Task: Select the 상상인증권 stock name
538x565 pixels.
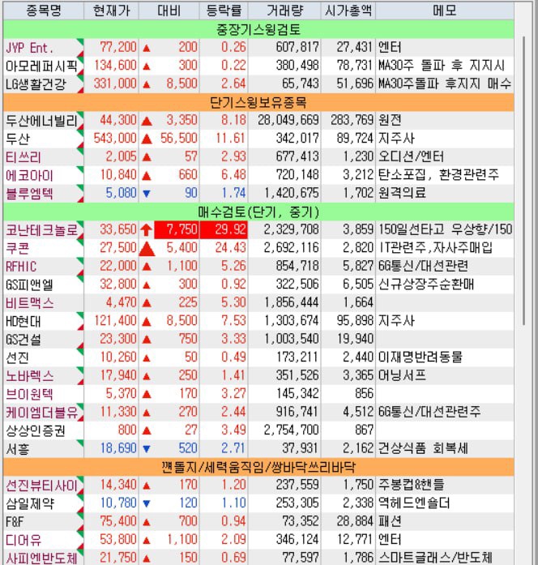Action: point(36,430)
